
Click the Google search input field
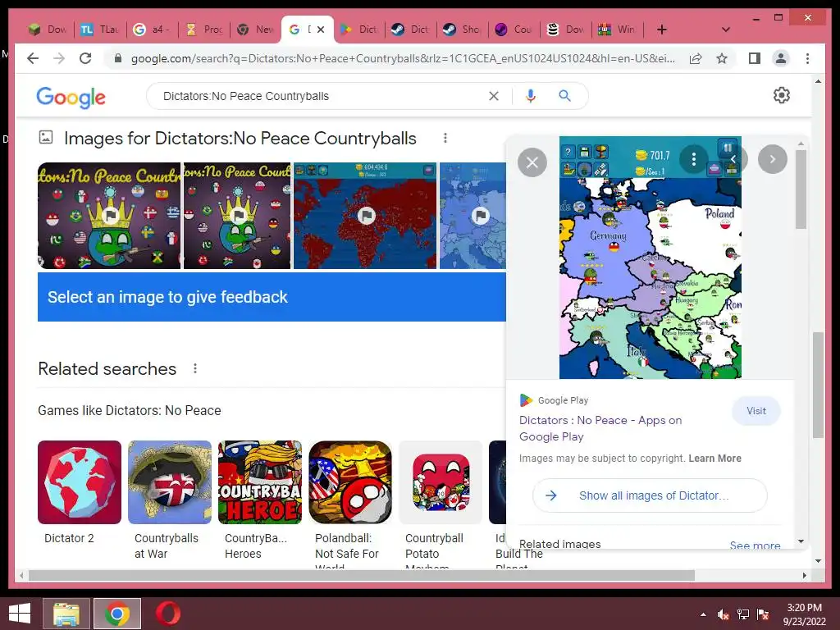[x=322, y=96]
